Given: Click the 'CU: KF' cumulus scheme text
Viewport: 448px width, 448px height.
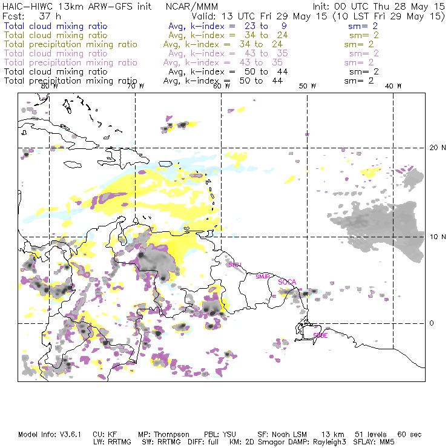Looking at the screenshot, I should pyautogui.click(x=105, y=435).
